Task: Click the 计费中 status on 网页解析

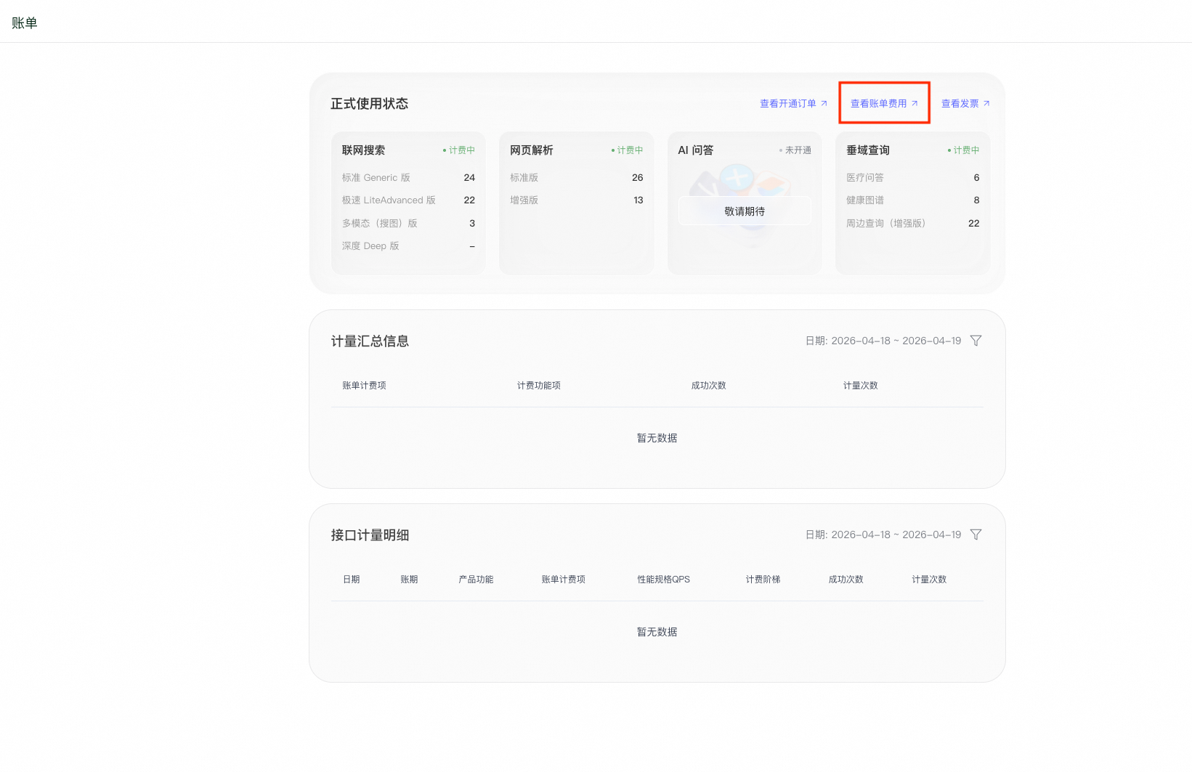Action: pos(628,150)
